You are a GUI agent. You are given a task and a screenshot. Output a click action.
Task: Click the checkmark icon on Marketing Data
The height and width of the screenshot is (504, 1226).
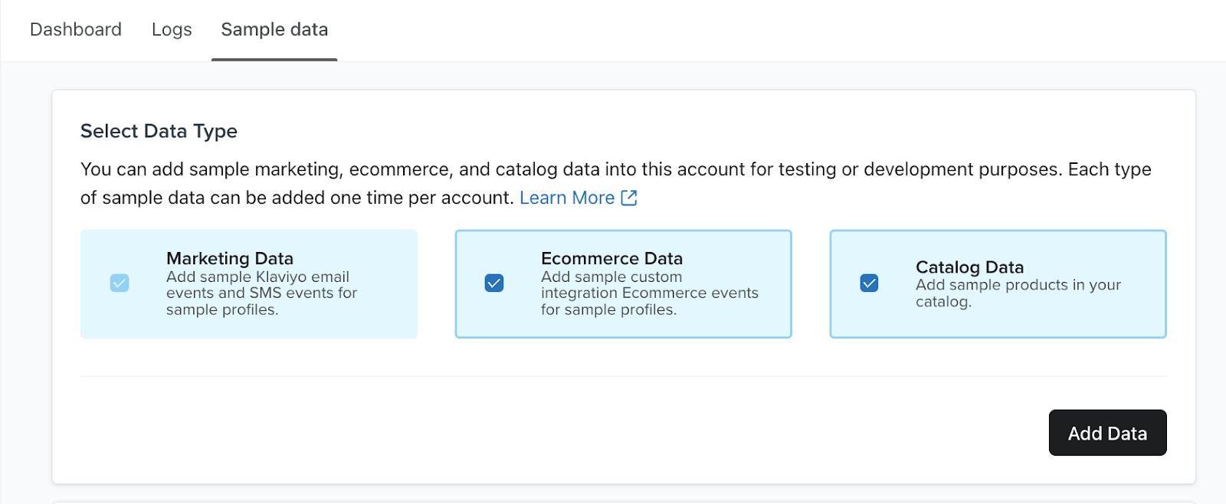click(x=120, y=283)
